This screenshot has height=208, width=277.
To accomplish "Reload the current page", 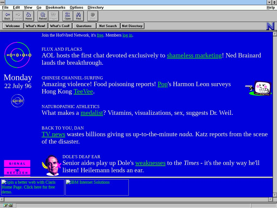I will (43, 16).
